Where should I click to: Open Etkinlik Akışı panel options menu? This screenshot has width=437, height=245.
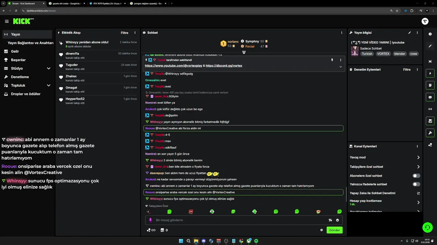(x=135, y=33)
